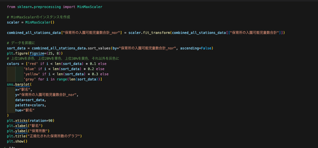The width and height of the screenshot is (318, 148).
Task: Click the 'preprocessing' module name
Action: click(x=47, y=7)
